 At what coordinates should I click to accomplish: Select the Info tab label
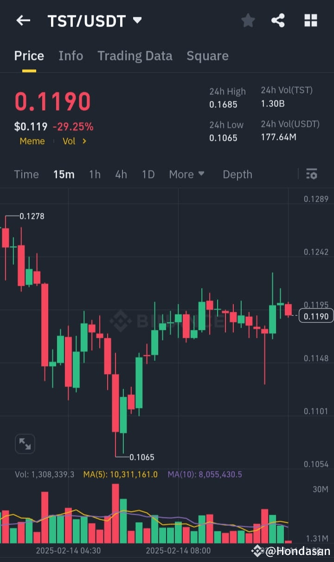71,56
